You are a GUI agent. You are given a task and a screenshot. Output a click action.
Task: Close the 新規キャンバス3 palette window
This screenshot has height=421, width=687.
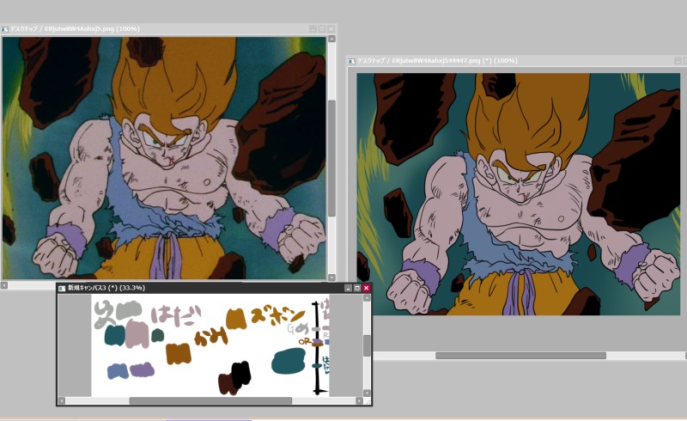(366, 288)
